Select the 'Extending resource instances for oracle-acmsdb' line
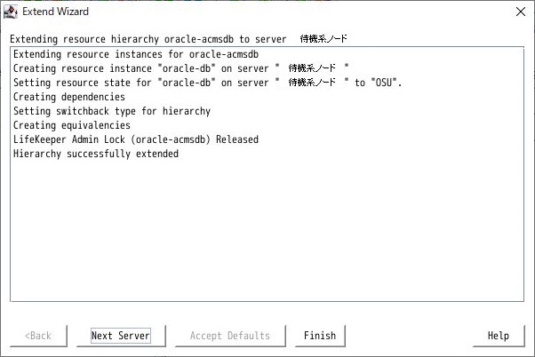The height and width of the screenshot is (357, 535). (136, 54)
